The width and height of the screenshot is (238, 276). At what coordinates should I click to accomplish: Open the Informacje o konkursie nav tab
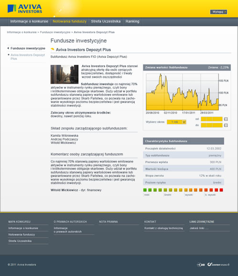29,21
